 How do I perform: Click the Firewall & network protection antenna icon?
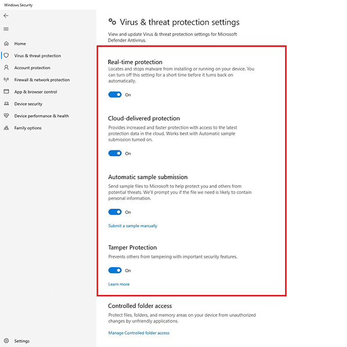tap(6, 79)
